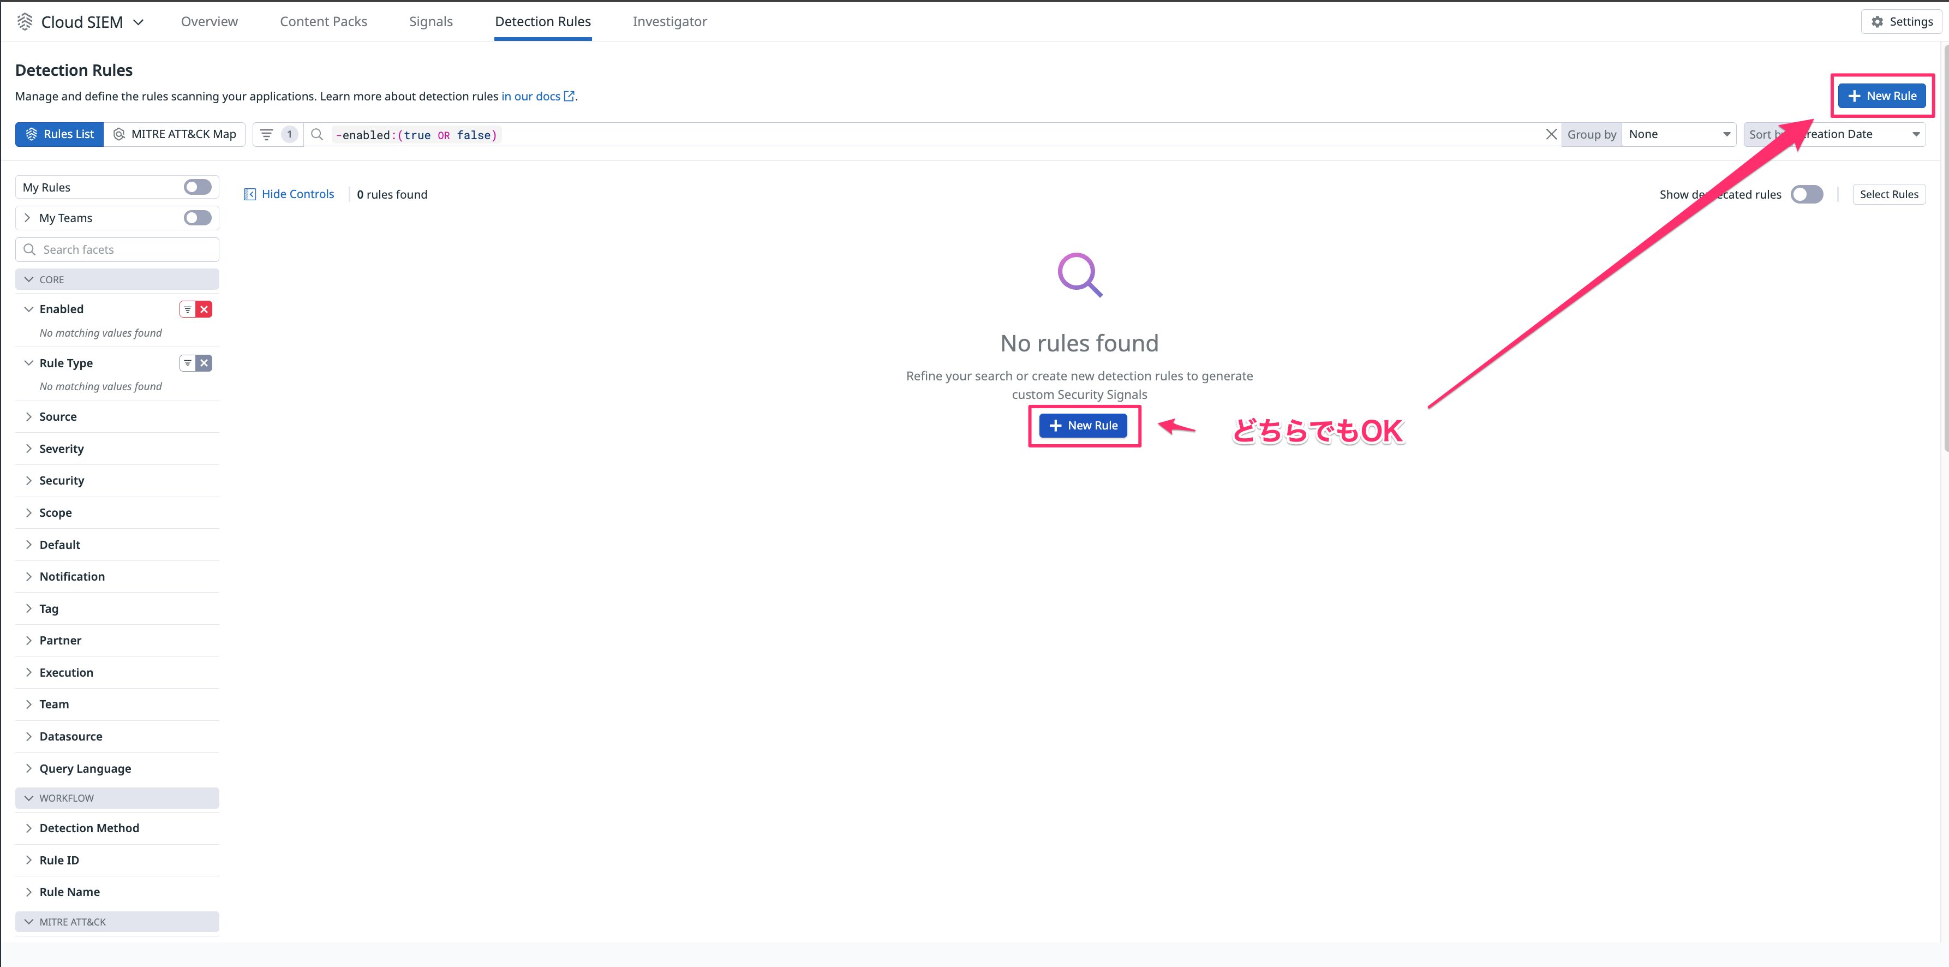Remove the Enabled facet filter with red X
The height and width of the screenshot is (967, 1949).
tap(204, 309)
